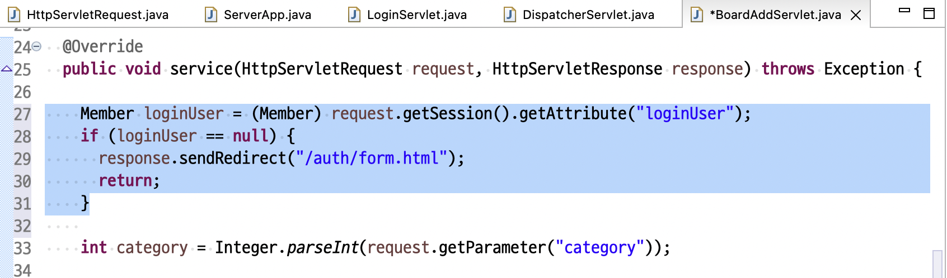Click the override marker on line 25
The image size is (947, 278).
click(x=6, y=69)
